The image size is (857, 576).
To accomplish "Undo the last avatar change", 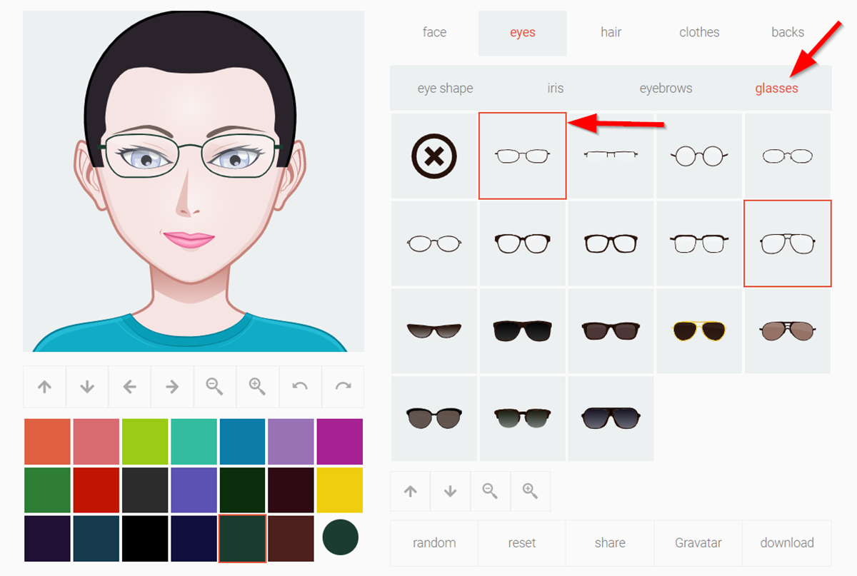I will (300, 386).
